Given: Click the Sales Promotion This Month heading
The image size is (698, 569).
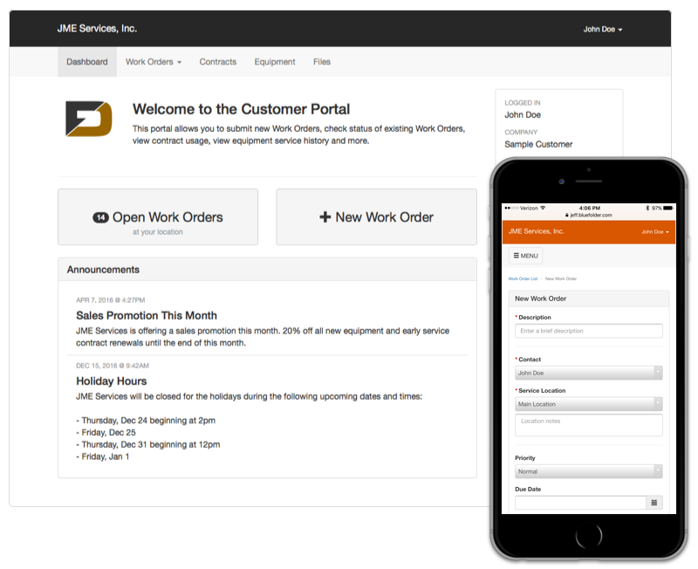Looking at the screenshot, I should click(147, 316).
